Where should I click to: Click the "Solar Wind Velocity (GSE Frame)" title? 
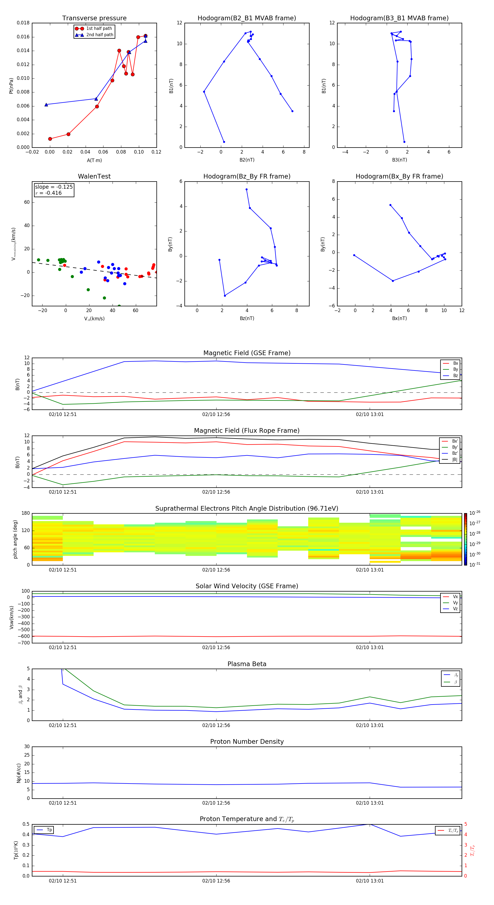pos(247,586)
